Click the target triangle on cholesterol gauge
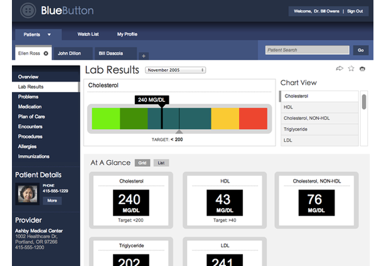386x266 pixels. coord(180,132)
